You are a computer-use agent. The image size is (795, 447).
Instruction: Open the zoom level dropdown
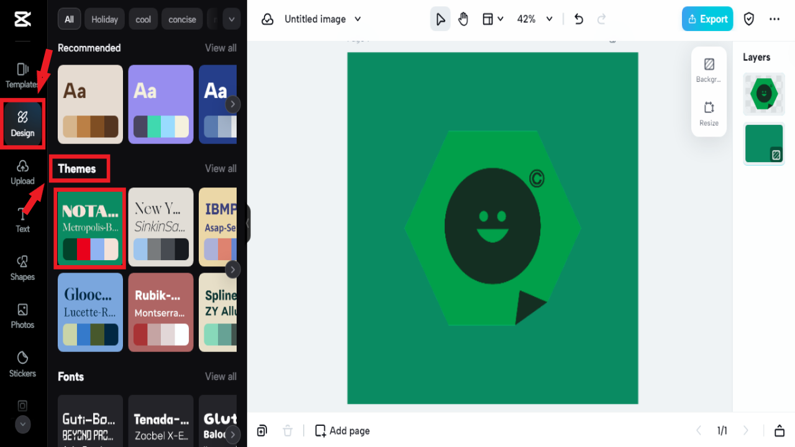tap(534, 19)
